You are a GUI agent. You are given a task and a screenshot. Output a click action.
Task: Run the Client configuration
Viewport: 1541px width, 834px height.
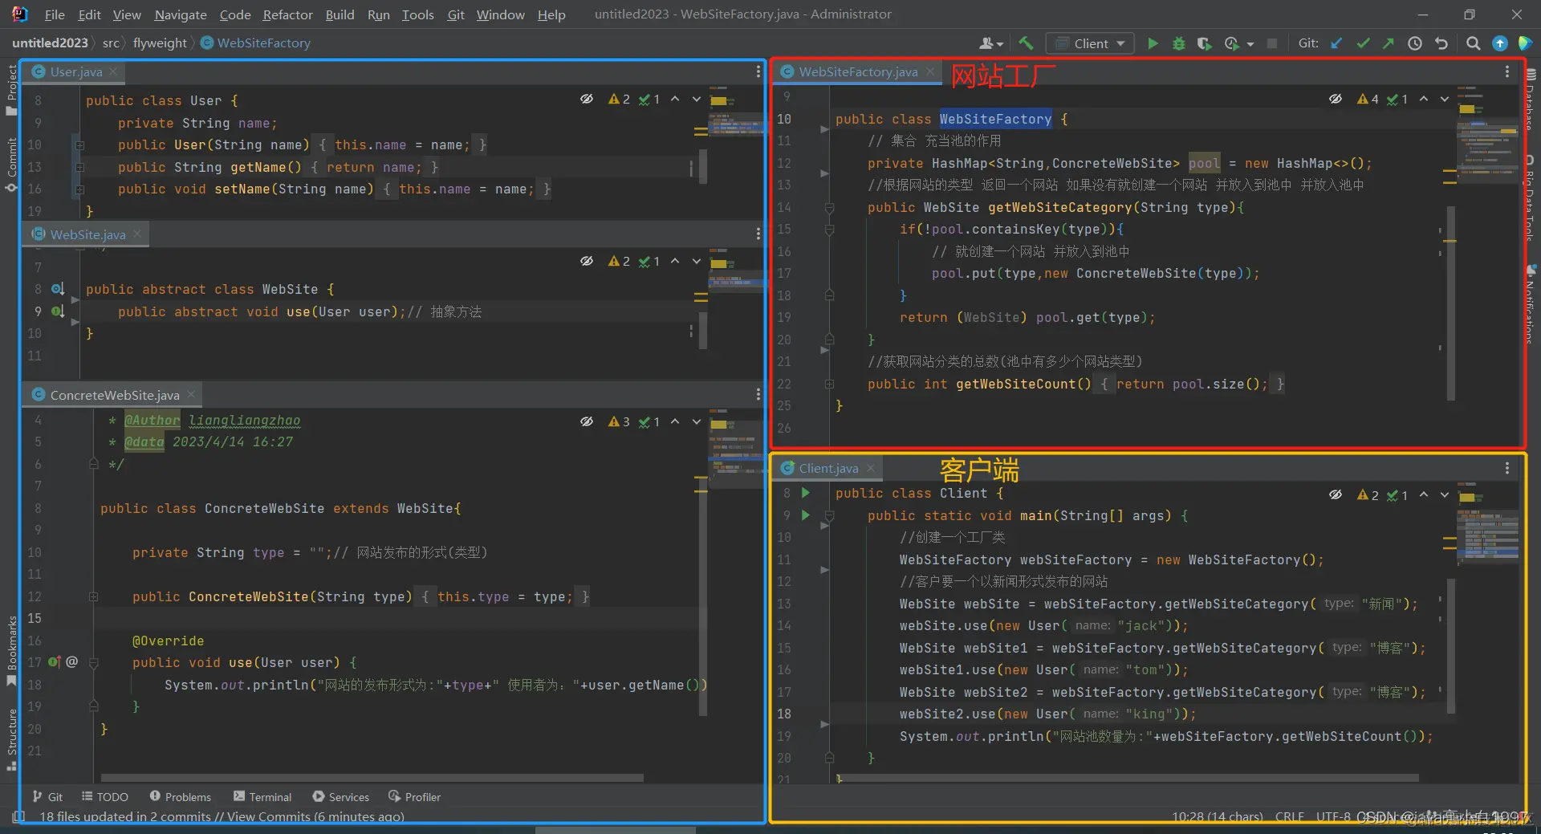[1153, 43]
